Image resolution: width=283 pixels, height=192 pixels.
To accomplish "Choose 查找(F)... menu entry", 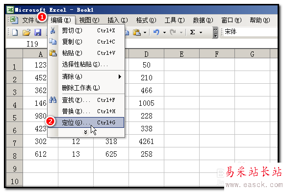I will 86,100.
